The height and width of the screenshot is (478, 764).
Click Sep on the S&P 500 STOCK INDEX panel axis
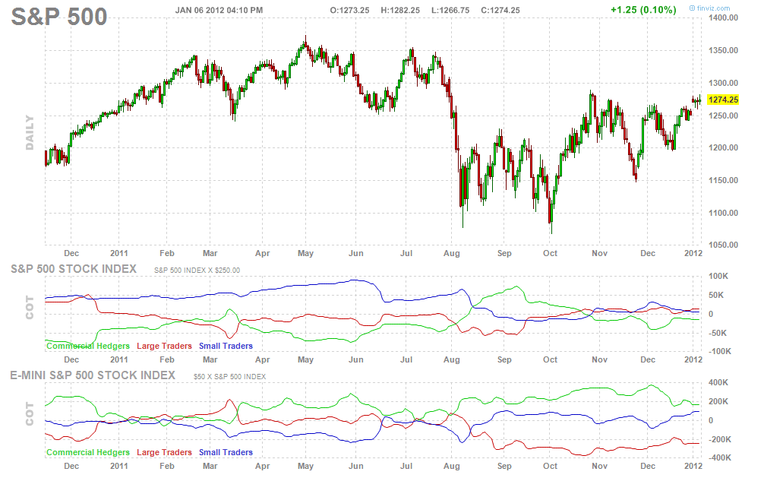coord(504,359)
